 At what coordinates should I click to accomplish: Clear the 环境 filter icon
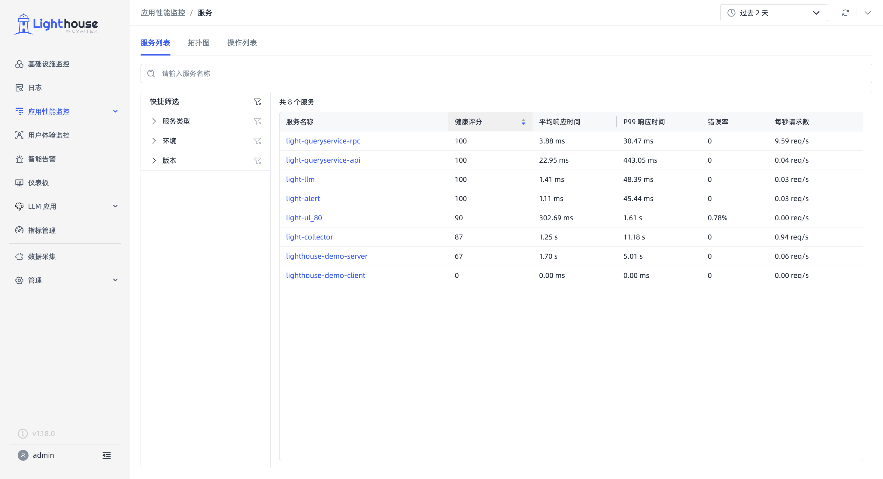257,141
